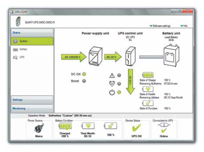Click the horizontal DC 24 V arrow

tap(113, 57)
